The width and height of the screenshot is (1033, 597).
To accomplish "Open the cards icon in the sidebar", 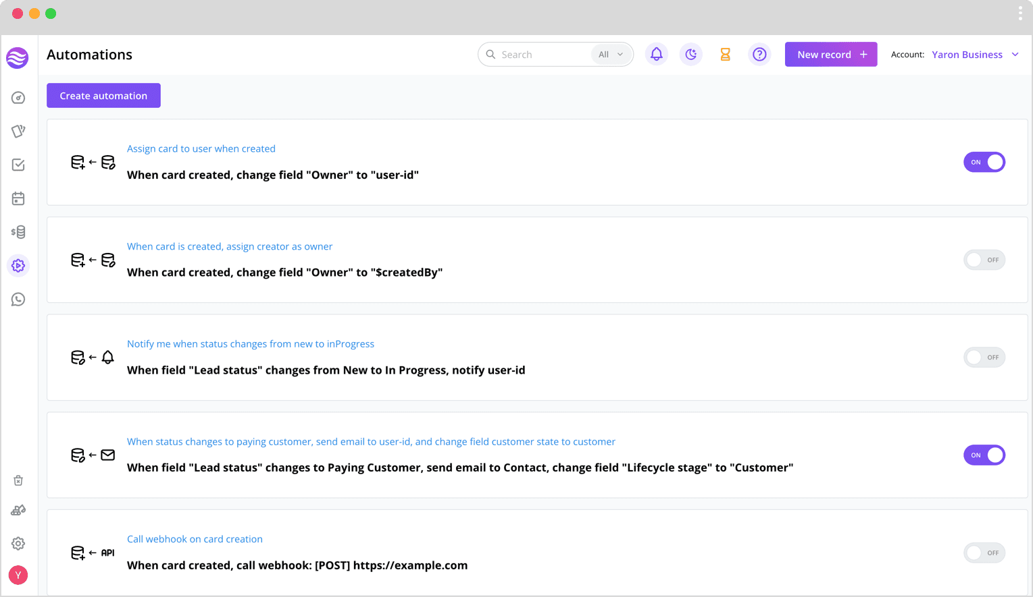I will tap(18, 131).
